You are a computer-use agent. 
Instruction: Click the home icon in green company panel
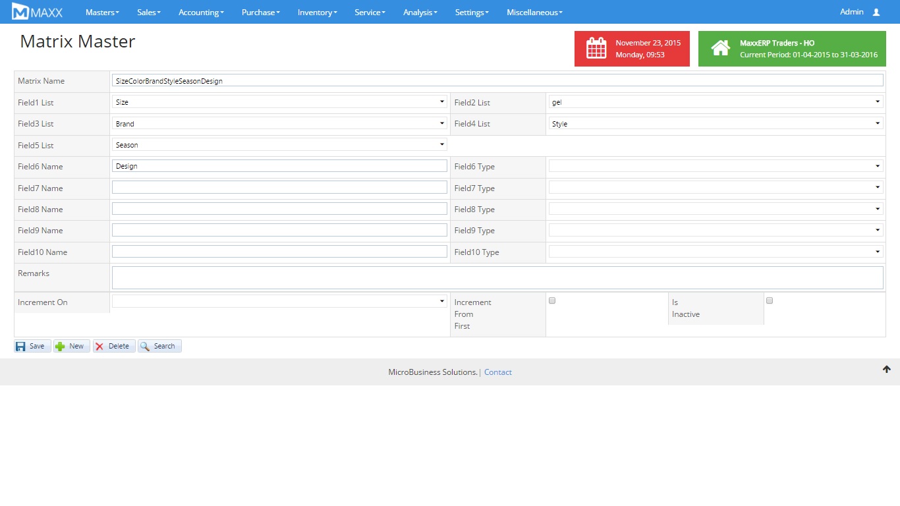pyautogui.click(x=720, y=49)
